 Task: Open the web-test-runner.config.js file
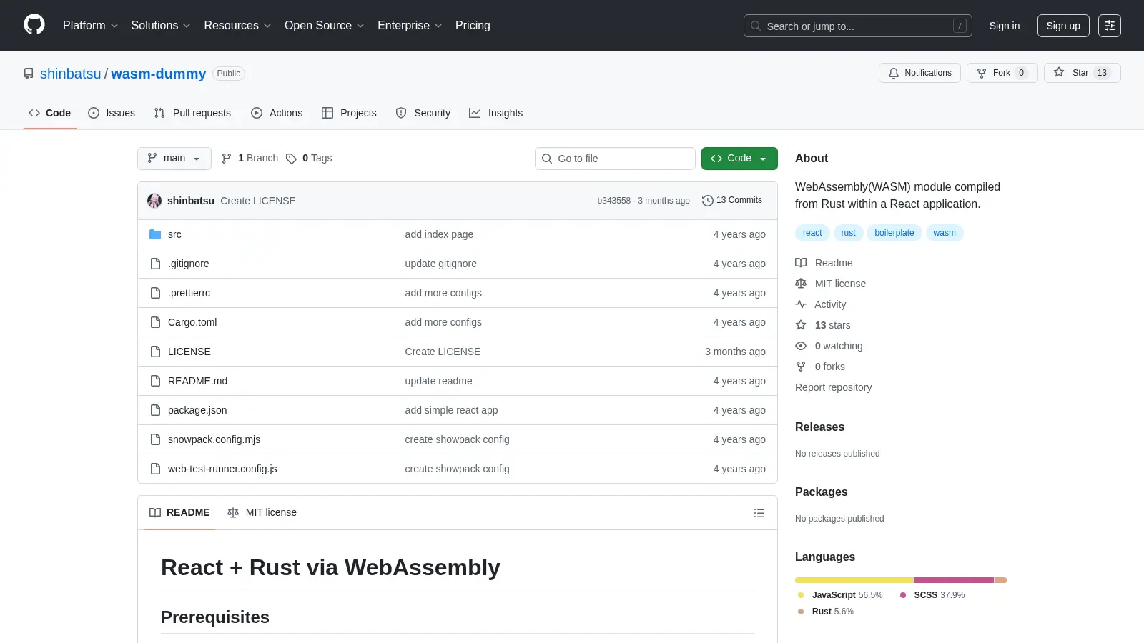(222, 469)
